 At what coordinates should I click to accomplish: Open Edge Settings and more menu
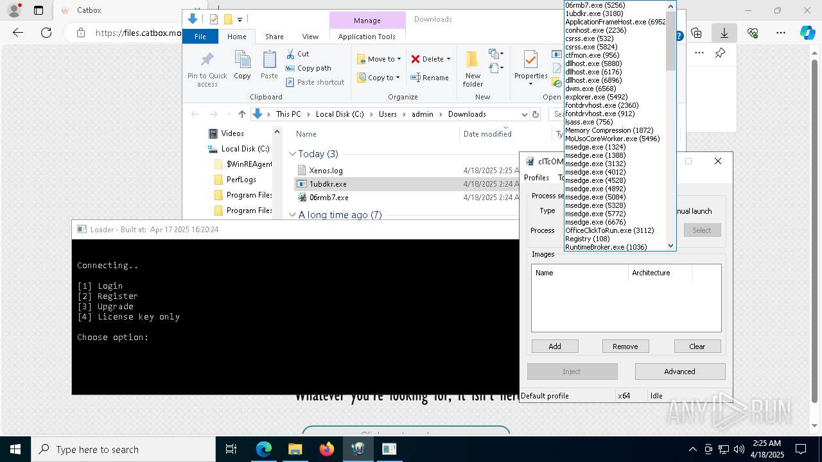[x=781, y=33]
